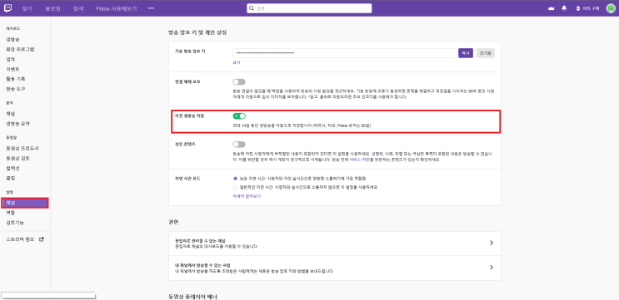Click the 자세히 알아보기 link under latency mode
This screenshot has width=619, height=300.
247,196
